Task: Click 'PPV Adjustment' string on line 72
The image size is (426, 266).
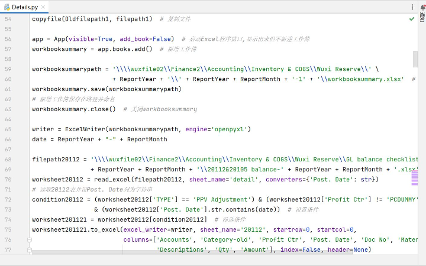Action: 222,200
